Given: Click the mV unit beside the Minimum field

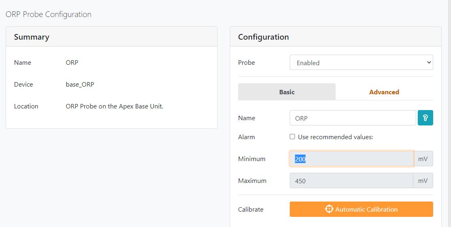Looking at the screenshot, I should [x=423, y=159].
